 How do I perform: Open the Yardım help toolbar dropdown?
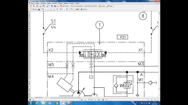click(84, 9)
